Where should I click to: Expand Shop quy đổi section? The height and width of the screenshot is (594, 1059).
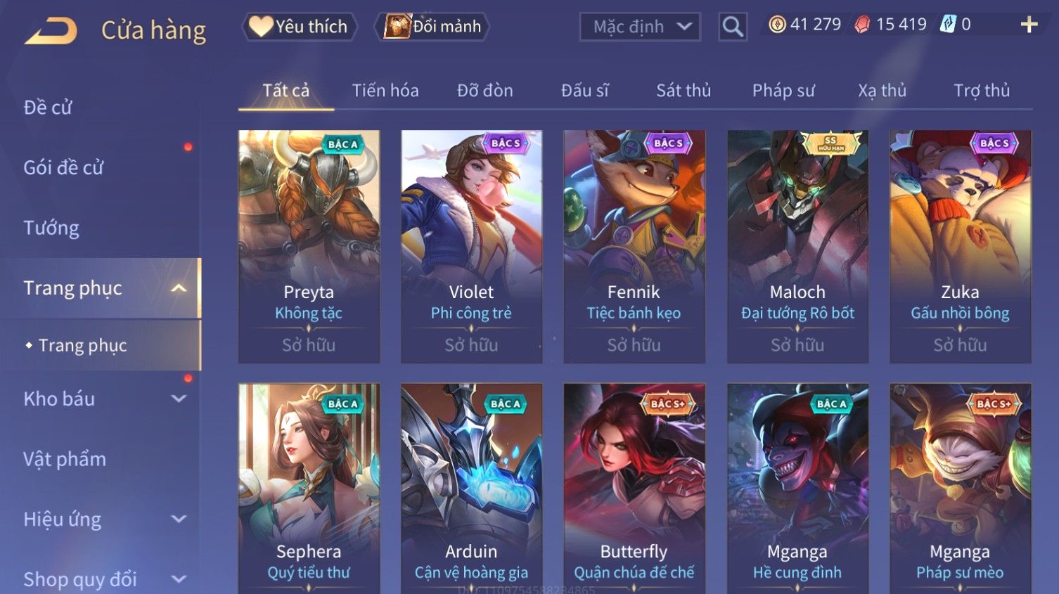pos(179,579)
